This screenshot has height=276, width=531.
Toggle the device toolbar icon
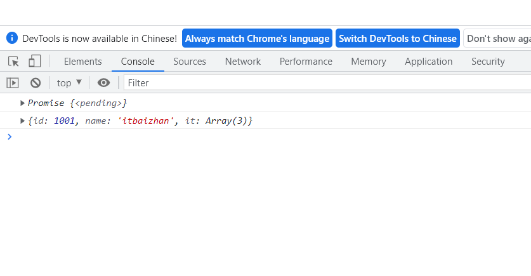[x=34, y=62]
